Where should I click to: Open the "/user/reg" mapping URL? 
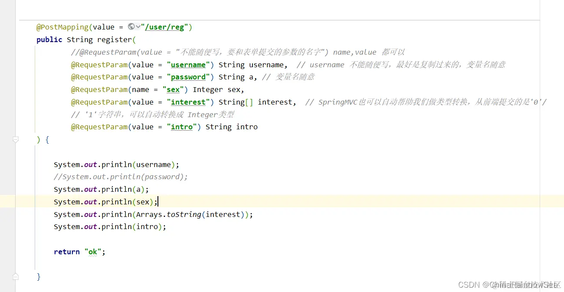click(x=164, y=27)
